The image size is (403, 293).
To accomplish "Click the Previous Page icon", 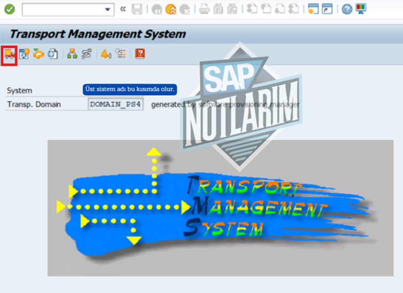I will (x=266, y=9).
